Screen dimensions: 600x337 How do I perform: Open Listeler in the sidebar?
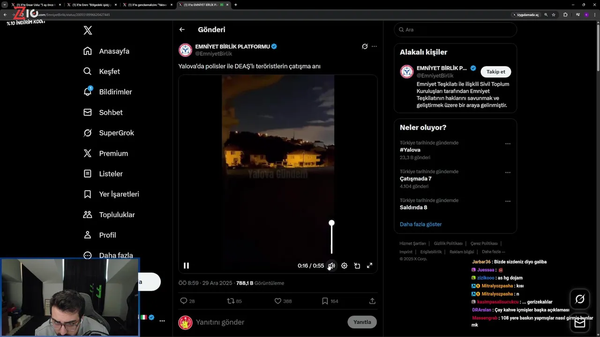(x=103, y=174)
